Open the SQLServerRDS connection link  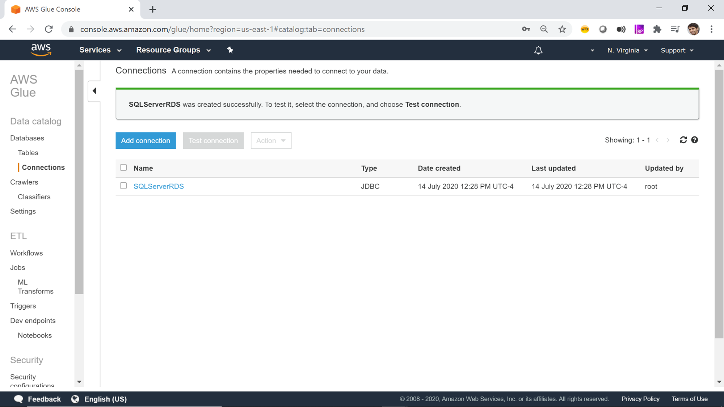[159, 186]
